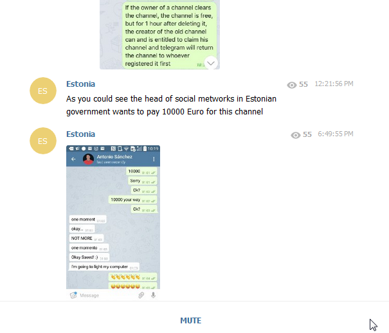The width and height of the screenshot is (389, 333).
Task: Open the top green message screenshot image
Action: (x=159, y=35)
